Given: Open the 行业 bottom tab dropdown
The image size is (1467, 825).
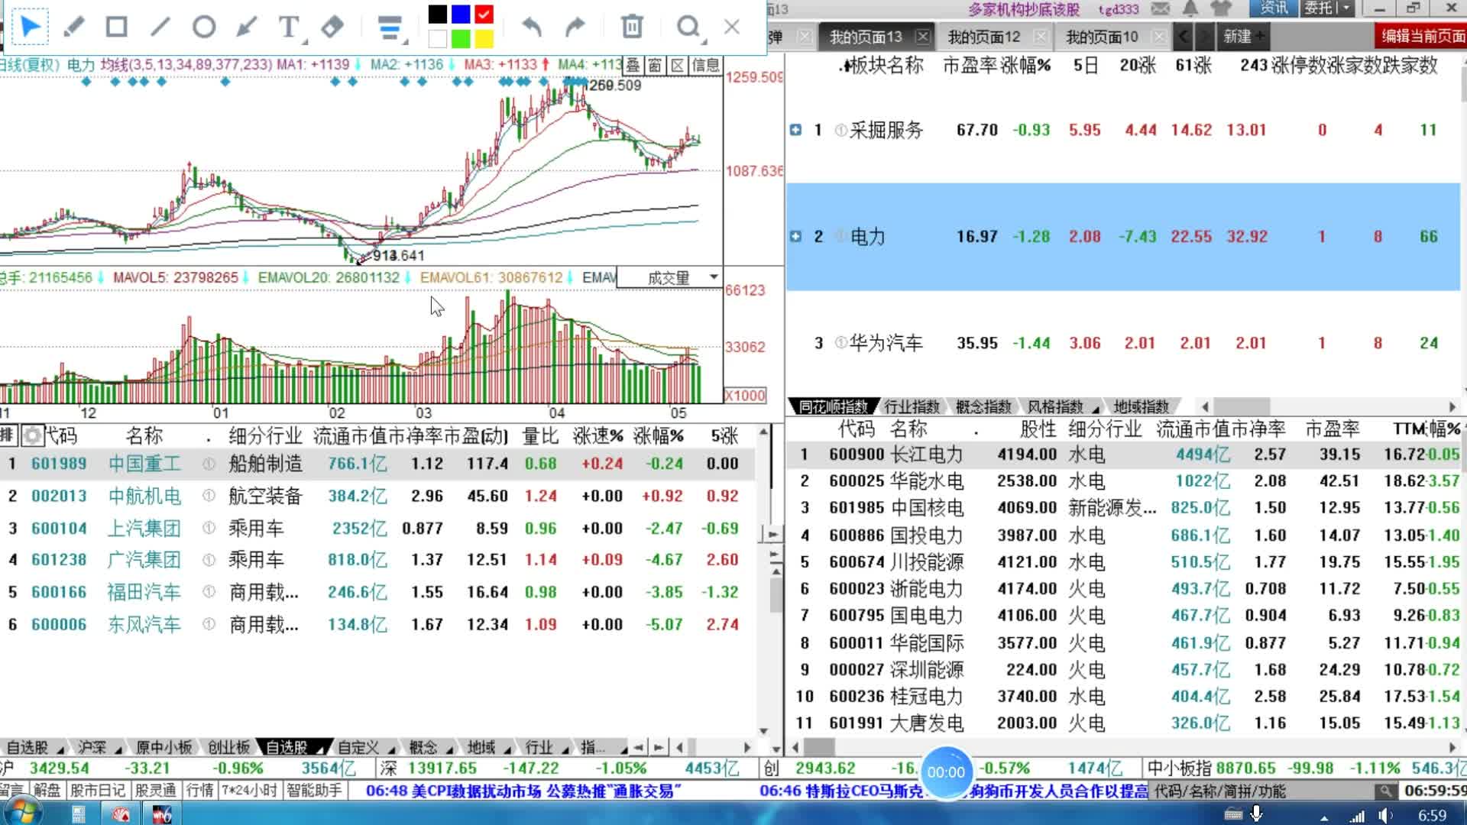Looking at the screenshot, I should (565, 749).
